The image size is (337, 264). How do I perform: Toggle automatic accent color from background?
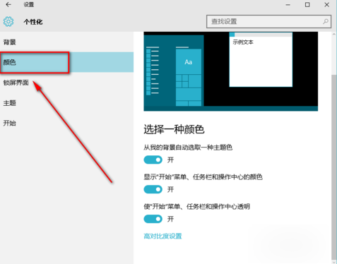tap(153, 160)
